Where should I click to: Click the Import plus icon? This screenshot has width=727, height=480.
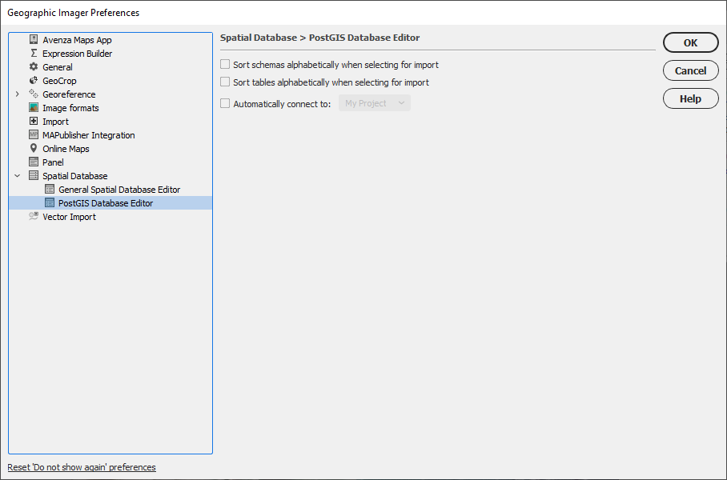pos(34,122)
